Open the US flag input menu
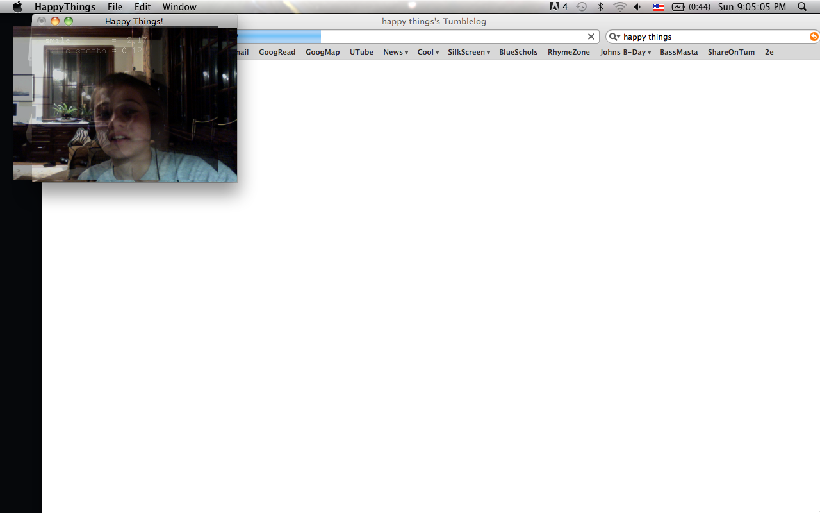This screenshot has height=513, width=820. click(658, 7)
